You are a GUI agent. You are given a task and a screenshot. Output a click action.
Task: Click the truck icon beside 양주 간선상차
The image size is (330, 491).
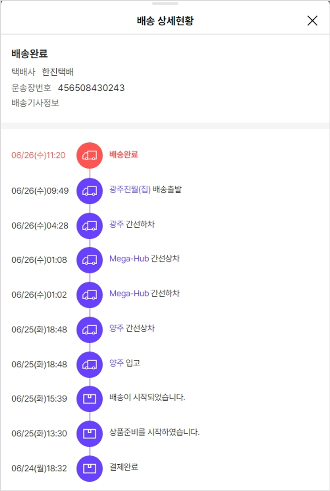[x=90, y=329]
